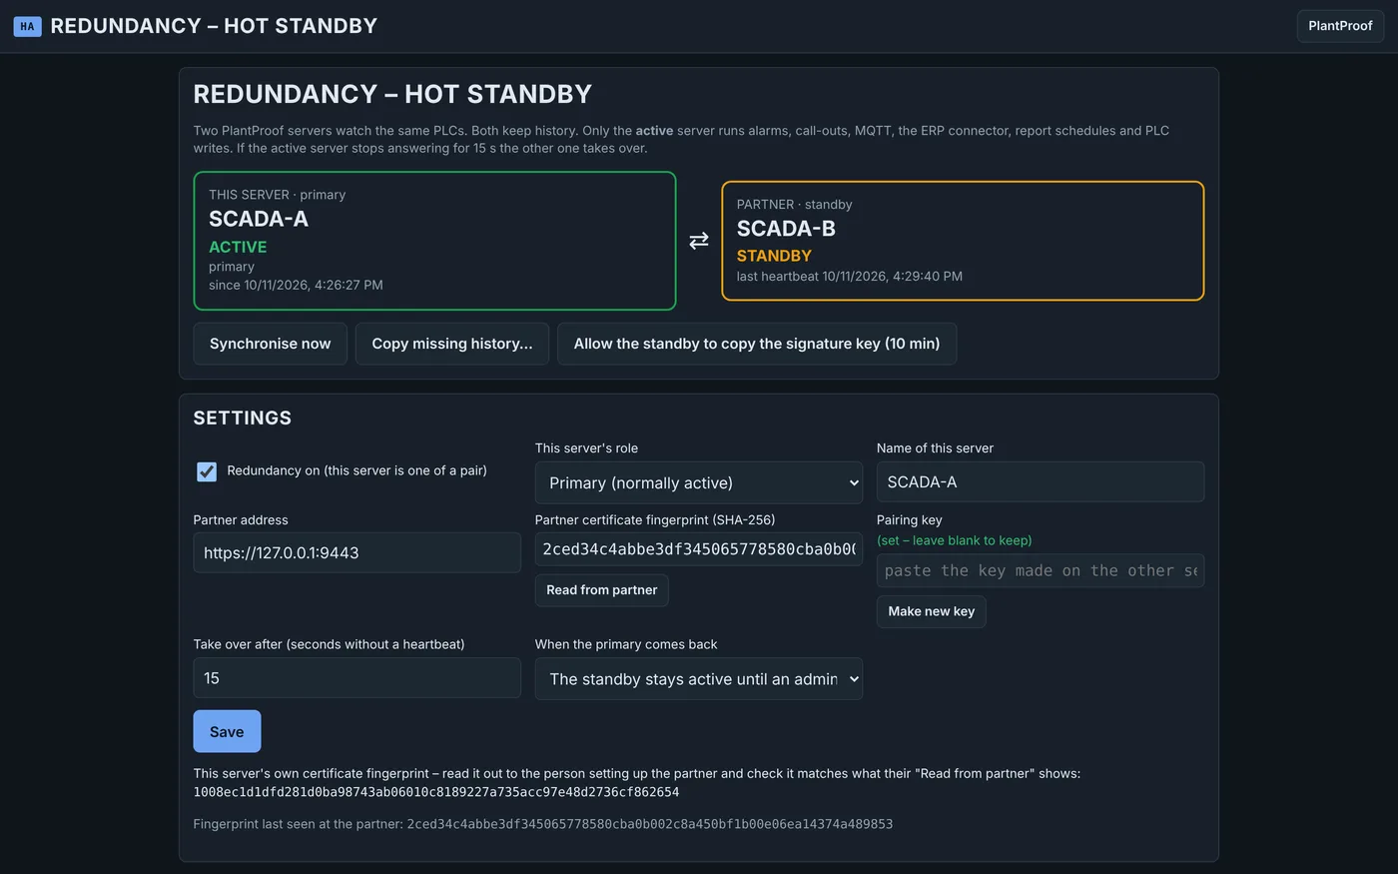Select the SCADA-B standby partner card
Image resolution: width=1398 pixels, height=874 pixels.
(963, 241)
